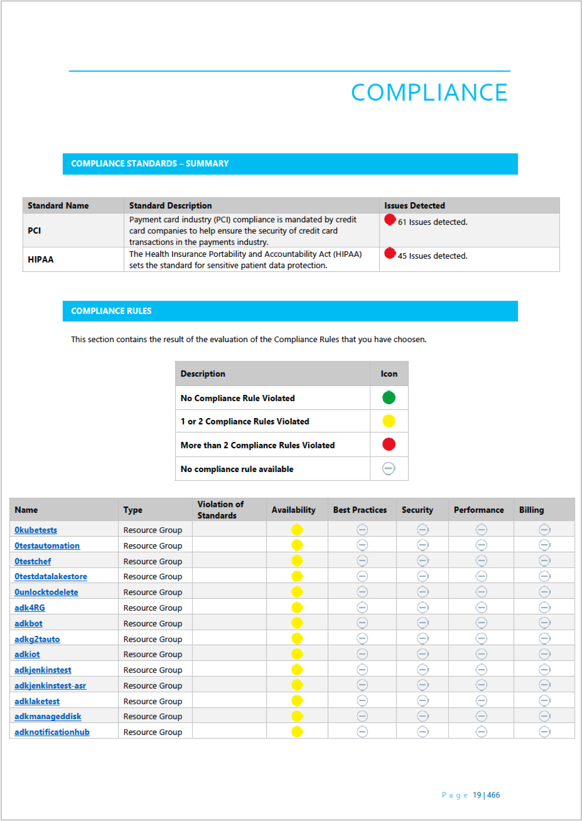This screenshot has height=821, width=582.
Task: Click the COMPLIANCE page title
Action: coord(429,92)
